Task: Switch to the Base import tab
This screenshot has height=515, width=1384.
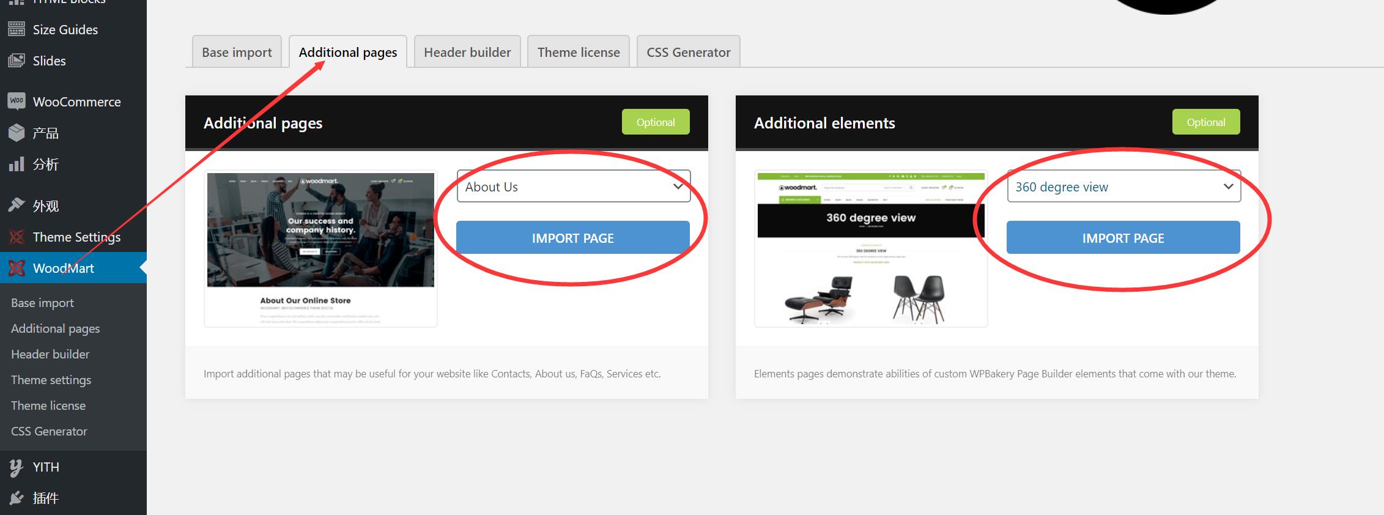Action: [x=237, y=53]
